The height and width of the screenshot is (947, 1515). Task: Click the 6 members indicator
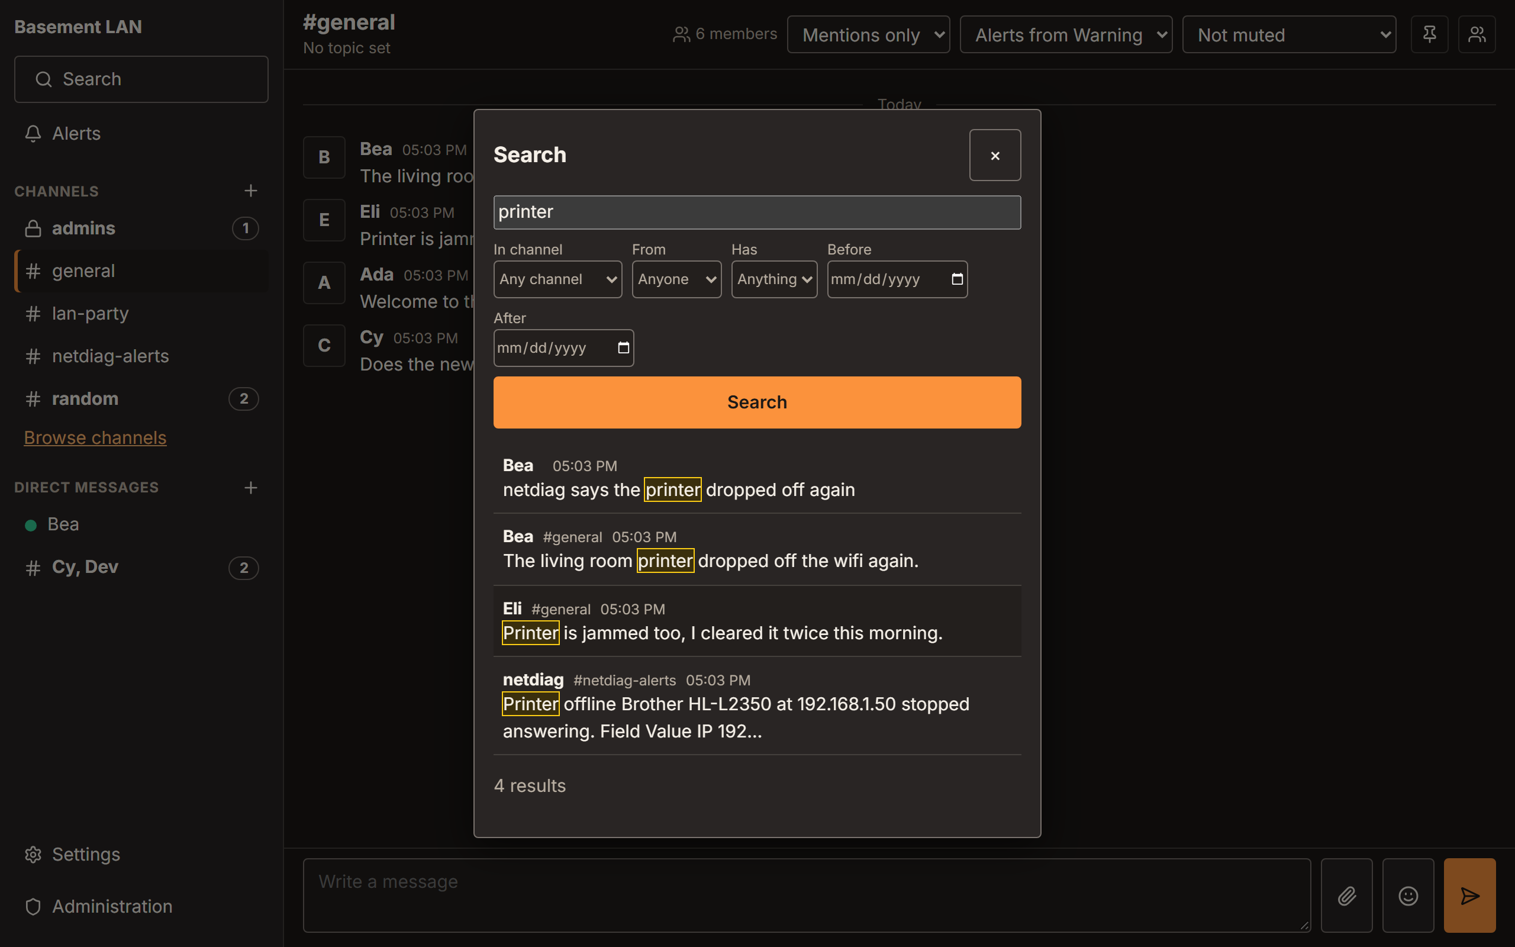(725, 34)
